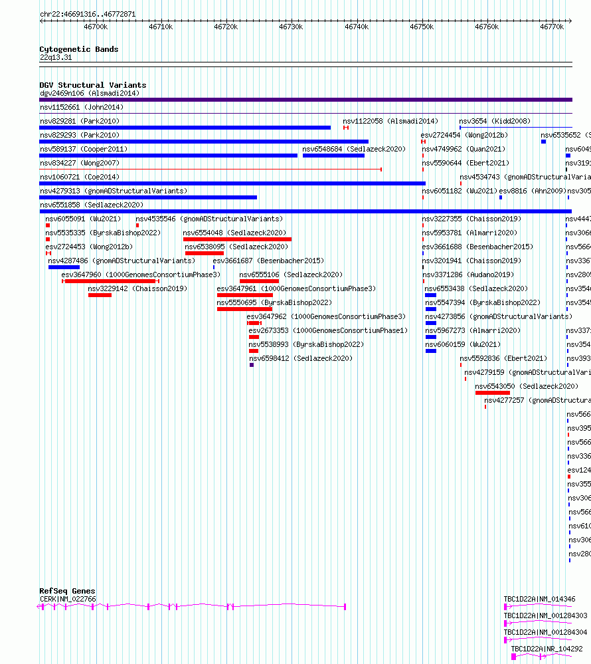
Task: Select the nsv1060721 (Coe2014) variant
Action: tap(80, 177)
